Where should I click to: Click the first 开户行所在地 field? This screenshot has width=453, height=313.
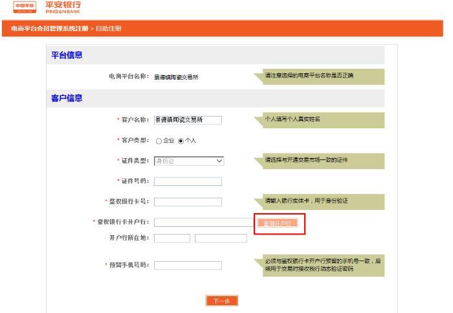point(171,238)
